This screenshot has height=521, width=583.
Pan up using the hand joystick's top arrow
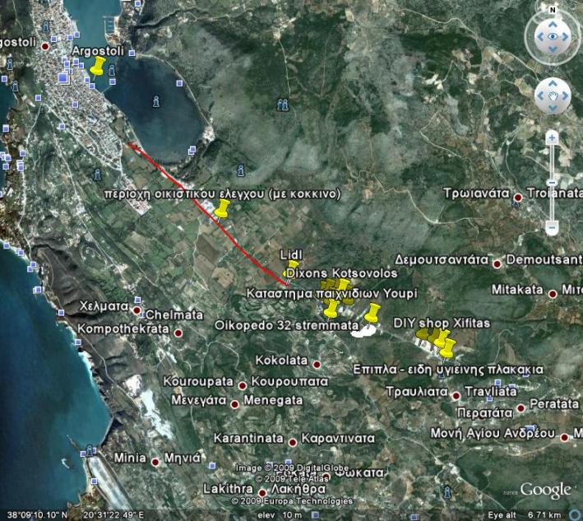552,84
